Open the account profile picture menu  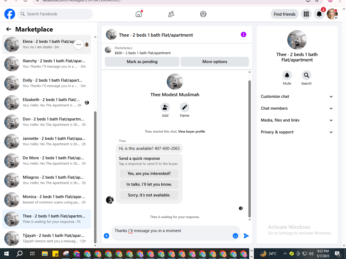[x=332, y=14]
